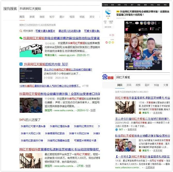Select related search 抖音网红可爱卡通头像

point(33,126)
